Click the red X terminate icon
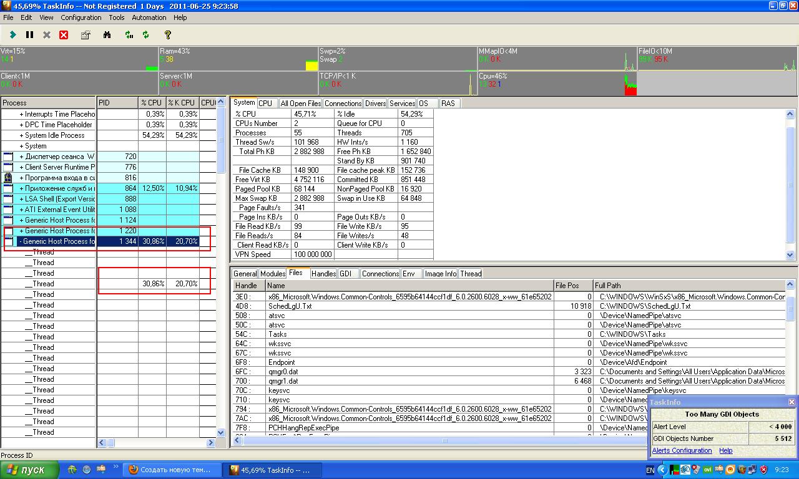 [64, 35]
